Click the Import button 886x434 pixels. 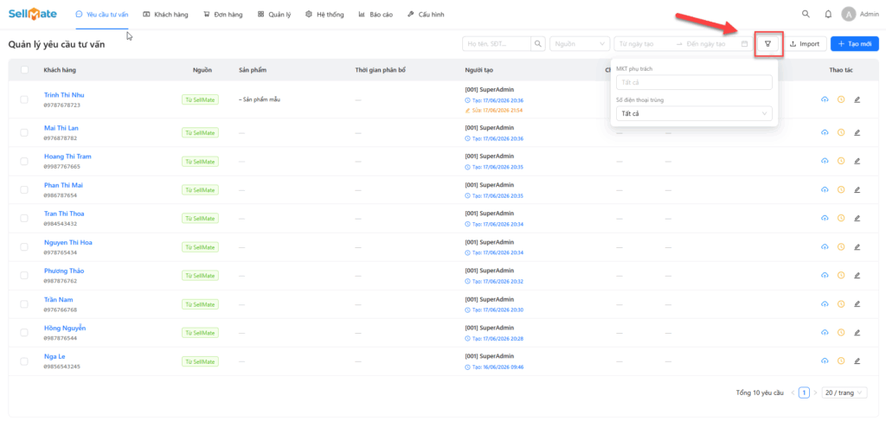(805, 43)
